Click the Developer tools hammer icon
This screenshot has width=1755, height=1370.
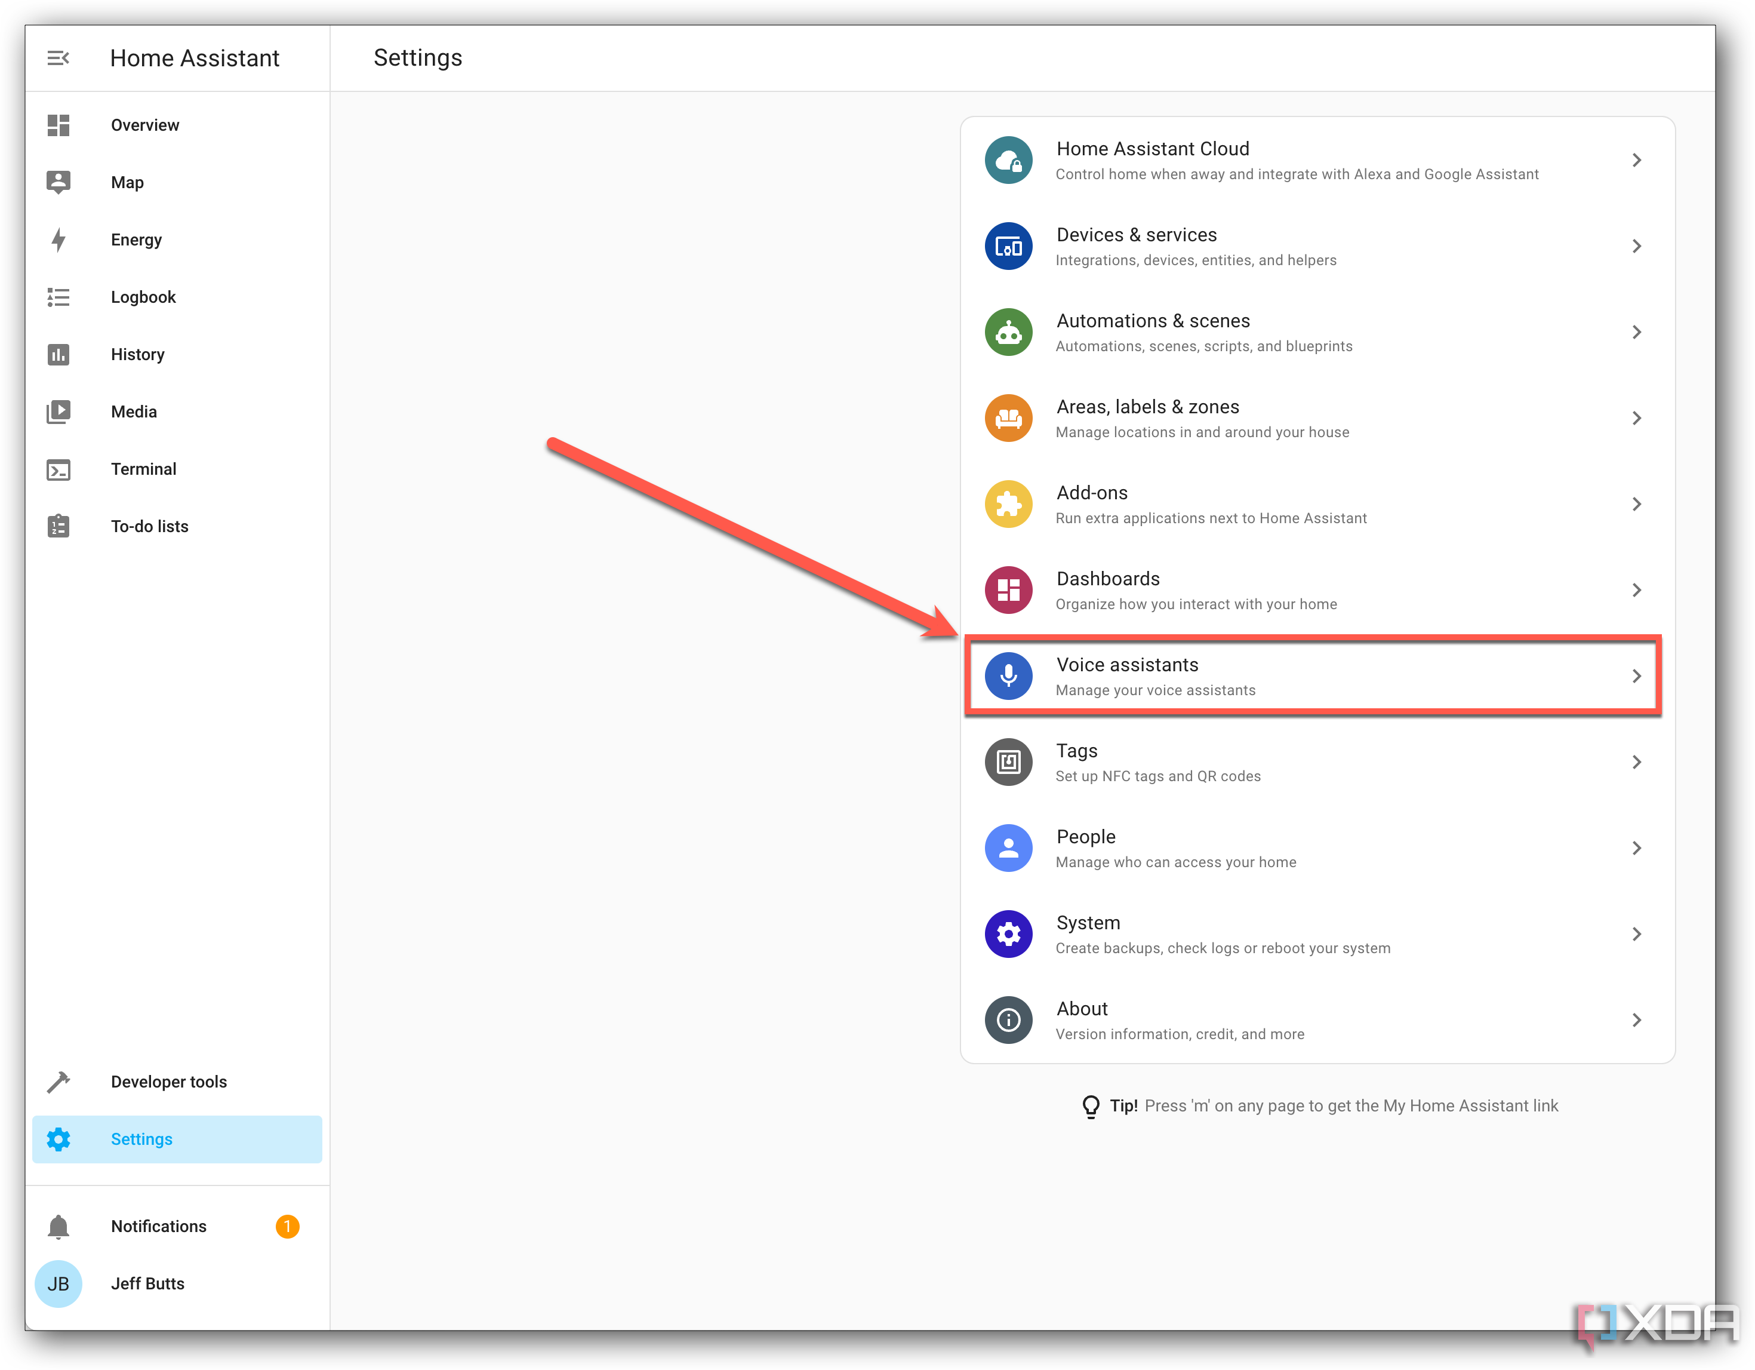(x=58, y=1082)
